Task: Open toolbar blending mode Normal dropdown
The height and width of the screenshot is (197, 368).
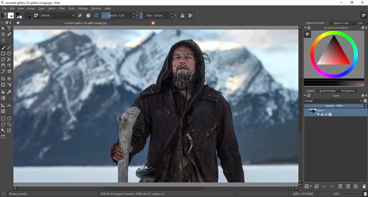Action: 58,16
